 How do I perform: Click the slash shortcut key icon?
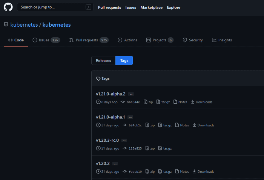[x=88, y=7]
